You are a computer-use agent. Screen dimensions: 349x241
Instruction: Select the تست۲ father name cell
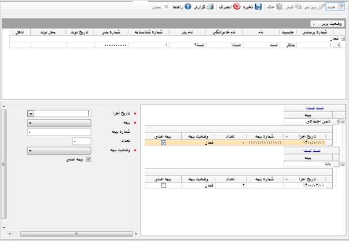tap(188, 45)
